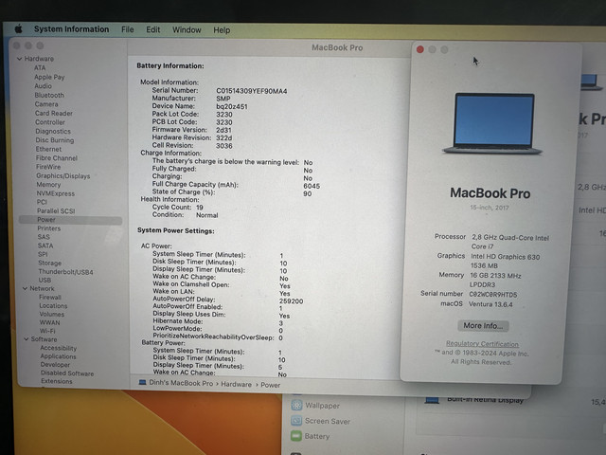Open the Window menu
Screen dimensions: 606x455
point(187,30)
